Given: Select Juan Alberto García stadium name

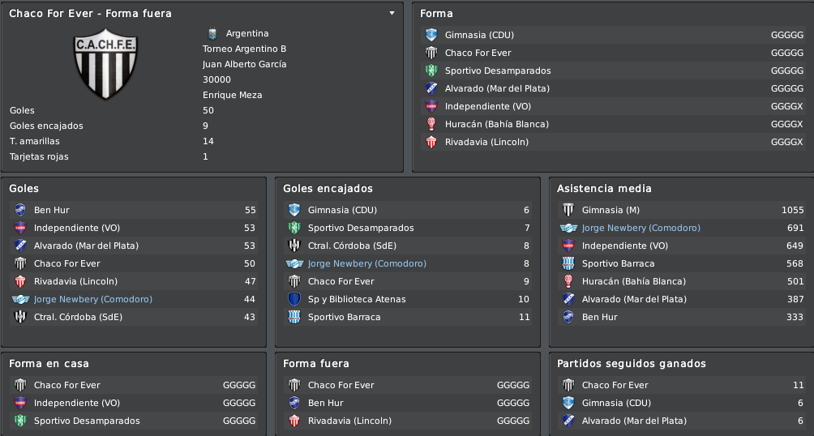Looking at the screenshot, I should coord(245,64).
